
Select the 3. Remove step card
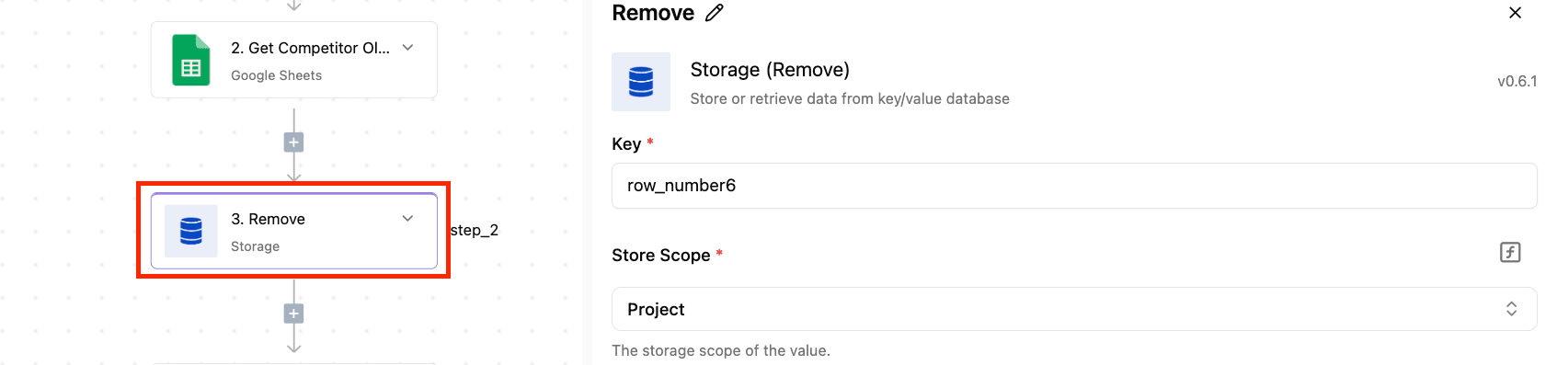tap(294, 231)
